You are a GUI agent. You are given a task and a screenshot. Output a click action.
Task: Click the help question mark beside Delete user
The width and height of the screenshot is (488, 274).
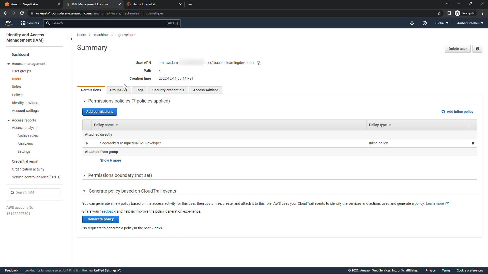click(477, 49)
